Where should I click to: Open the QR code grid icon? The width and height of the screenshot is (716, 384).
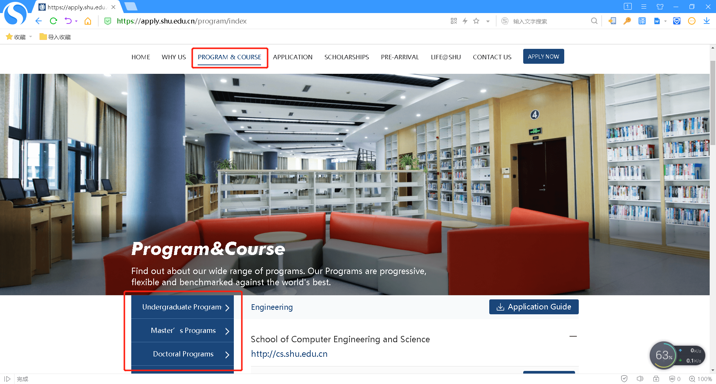pyautogui.click(x=454, y=21)
